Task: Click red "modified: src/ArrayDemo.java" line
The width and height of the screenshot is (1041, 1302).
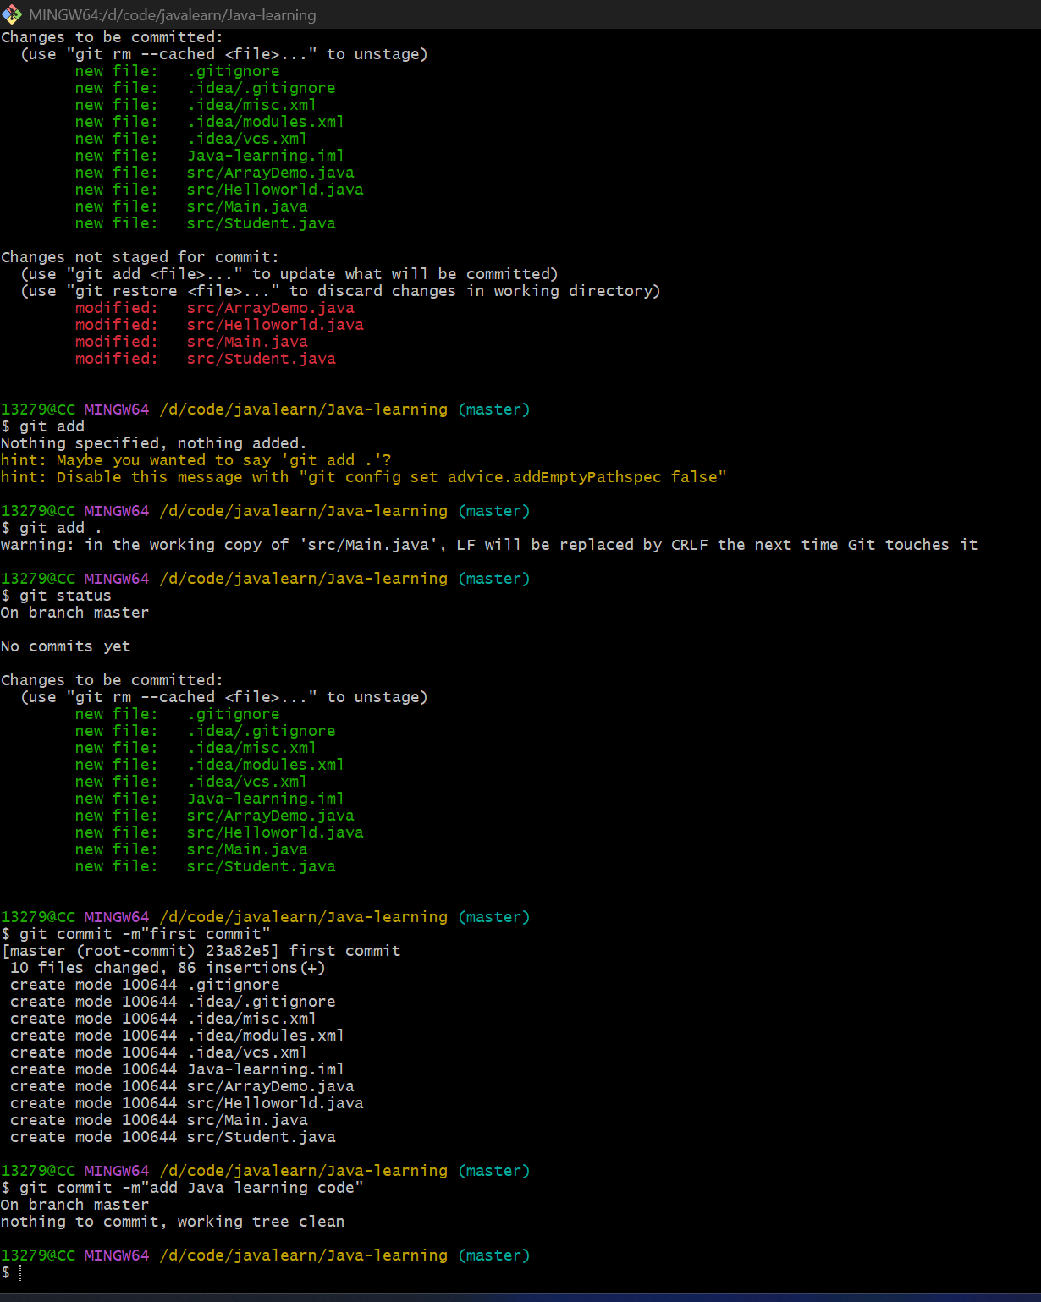Action: (x=214, y=308)
